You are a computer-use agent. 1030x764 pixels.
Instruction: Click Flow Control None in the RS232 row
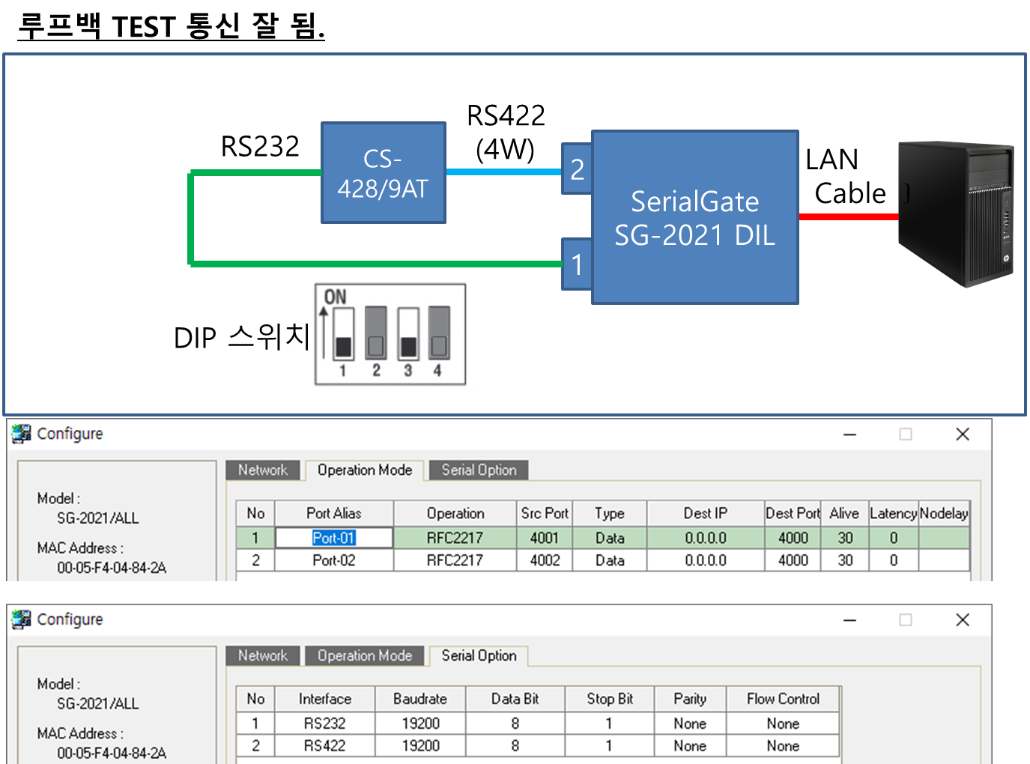tap(783, 724)
